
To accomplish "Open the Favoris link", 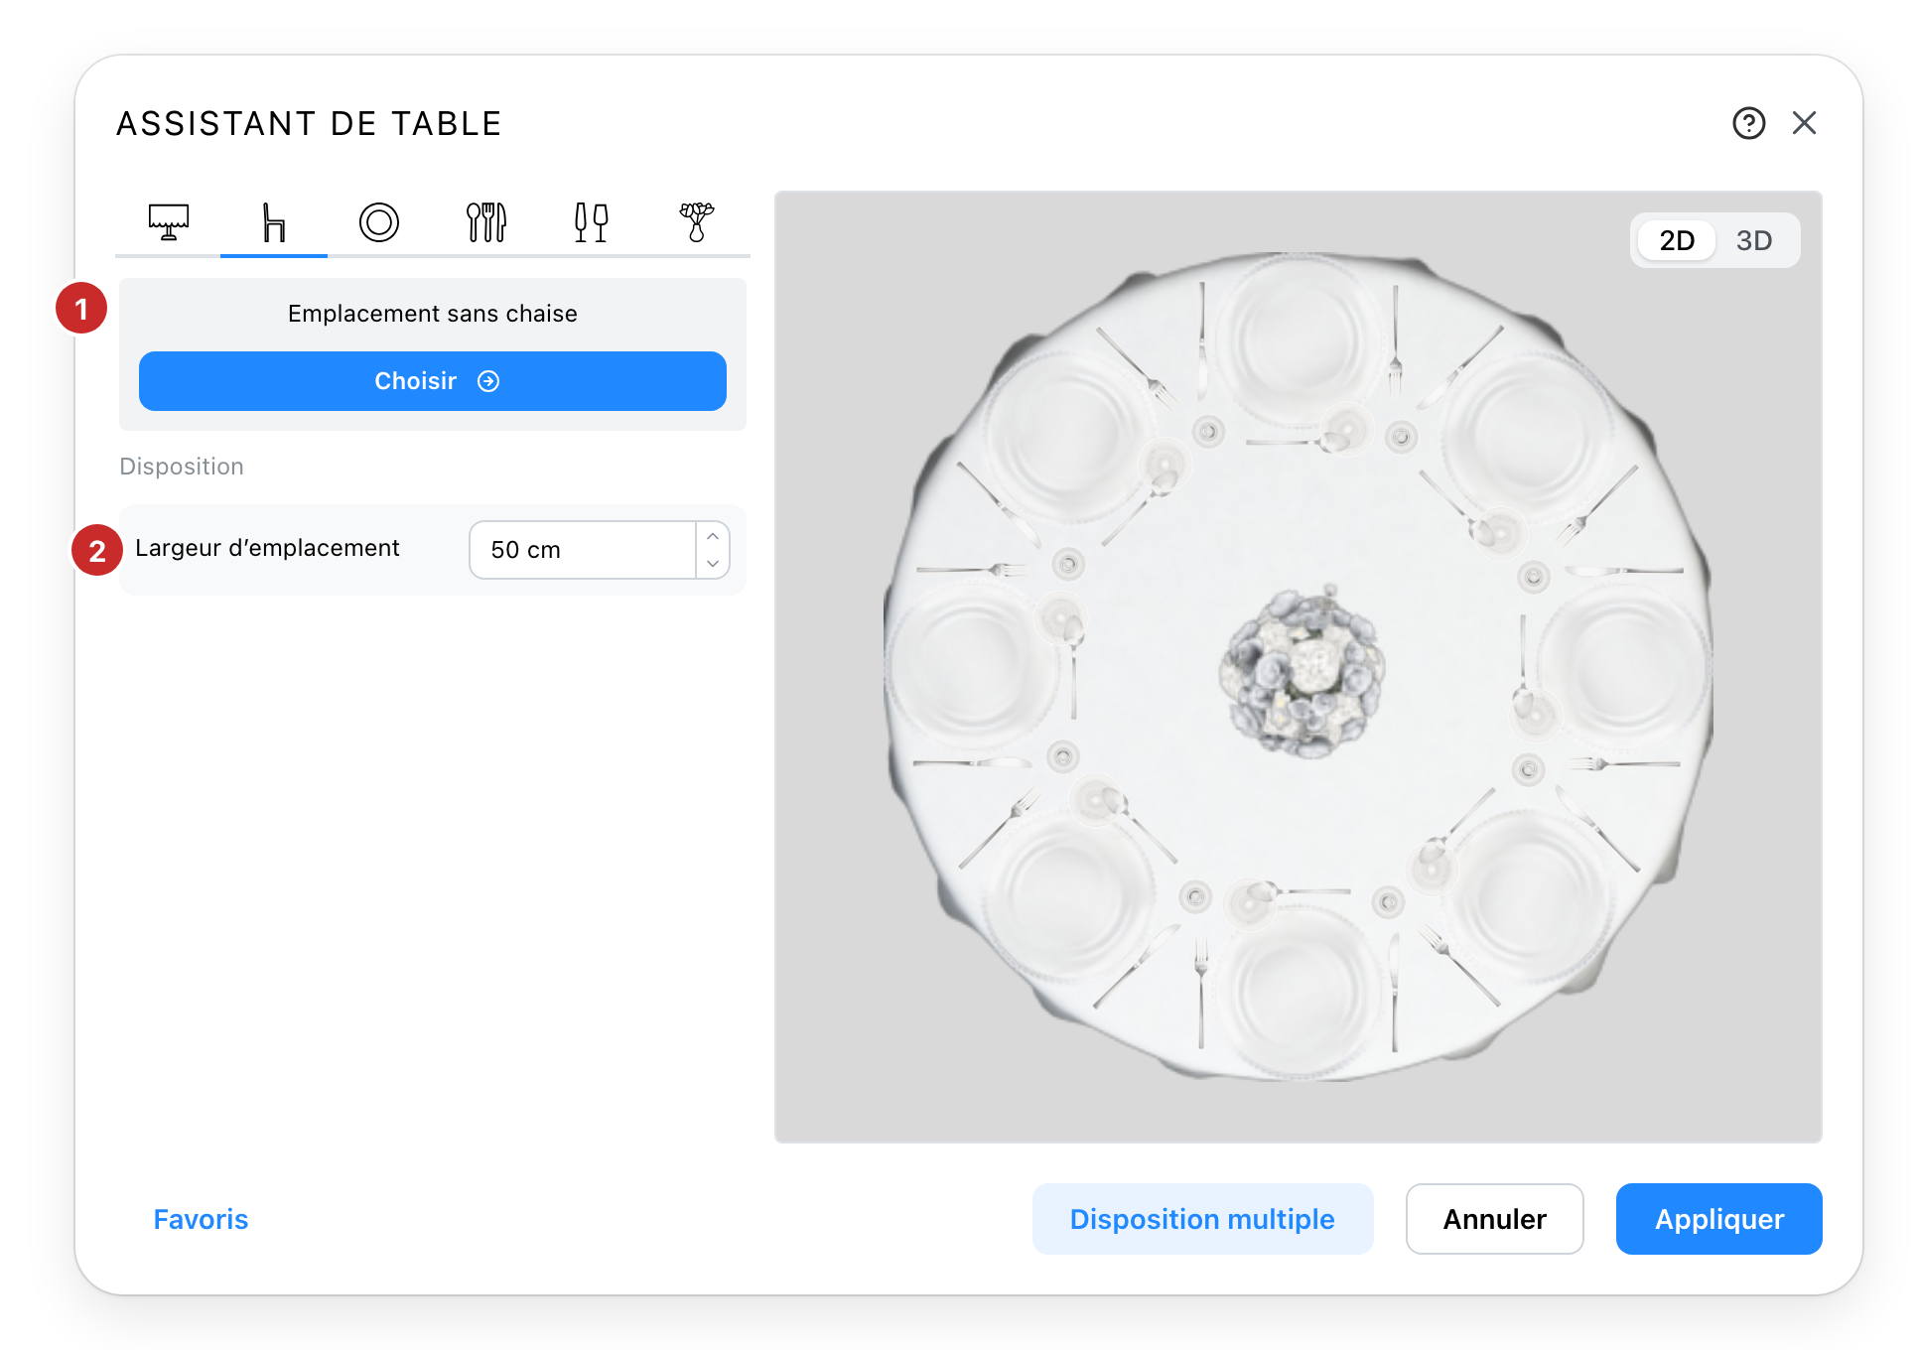I will click(x=201, y=1219).
